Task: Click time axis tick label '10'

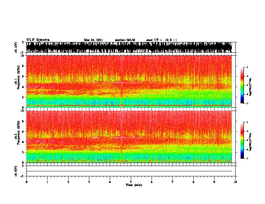Action: [x=235, y=182]
